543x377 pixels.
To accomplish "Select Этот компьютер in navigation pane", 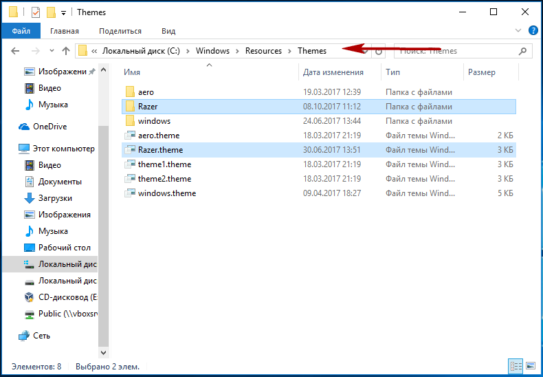I will click(x=63, y=149).
